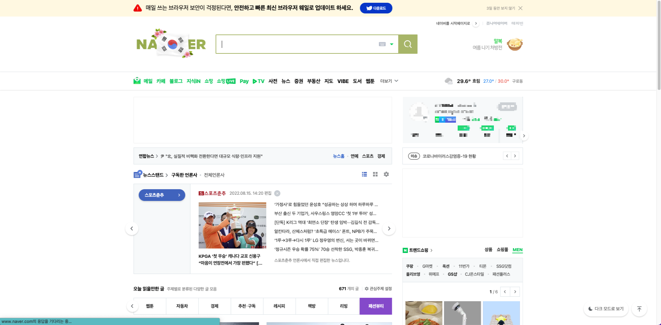Open 쥬니어네이버 link
The height and width of the screenshot is (325, 661).
[x=497, y=23]
